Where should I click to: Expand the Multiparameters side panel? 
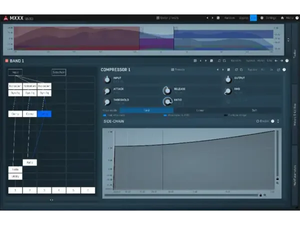coord(294,175)
